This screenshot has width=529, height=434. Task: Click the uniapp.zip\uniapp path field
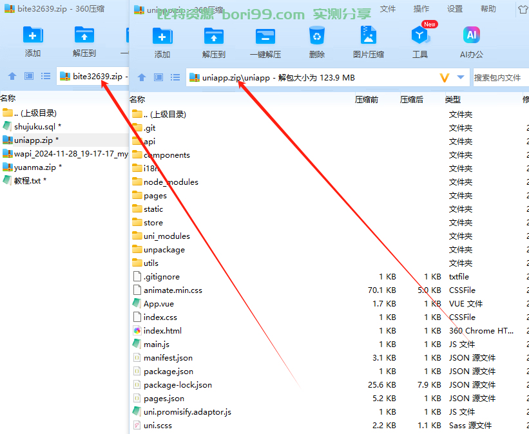327,77
